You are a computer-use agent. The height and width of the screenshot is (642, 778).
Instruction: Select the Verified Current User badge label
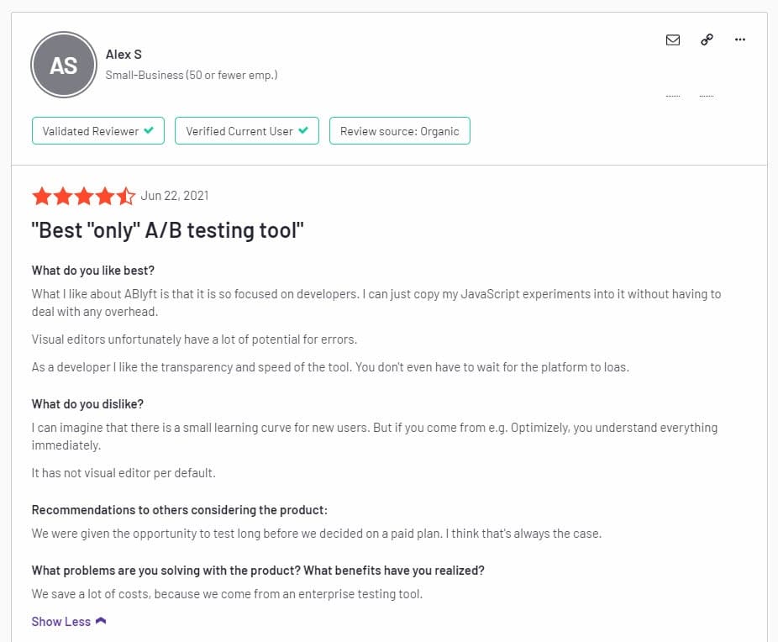(239, 131)
